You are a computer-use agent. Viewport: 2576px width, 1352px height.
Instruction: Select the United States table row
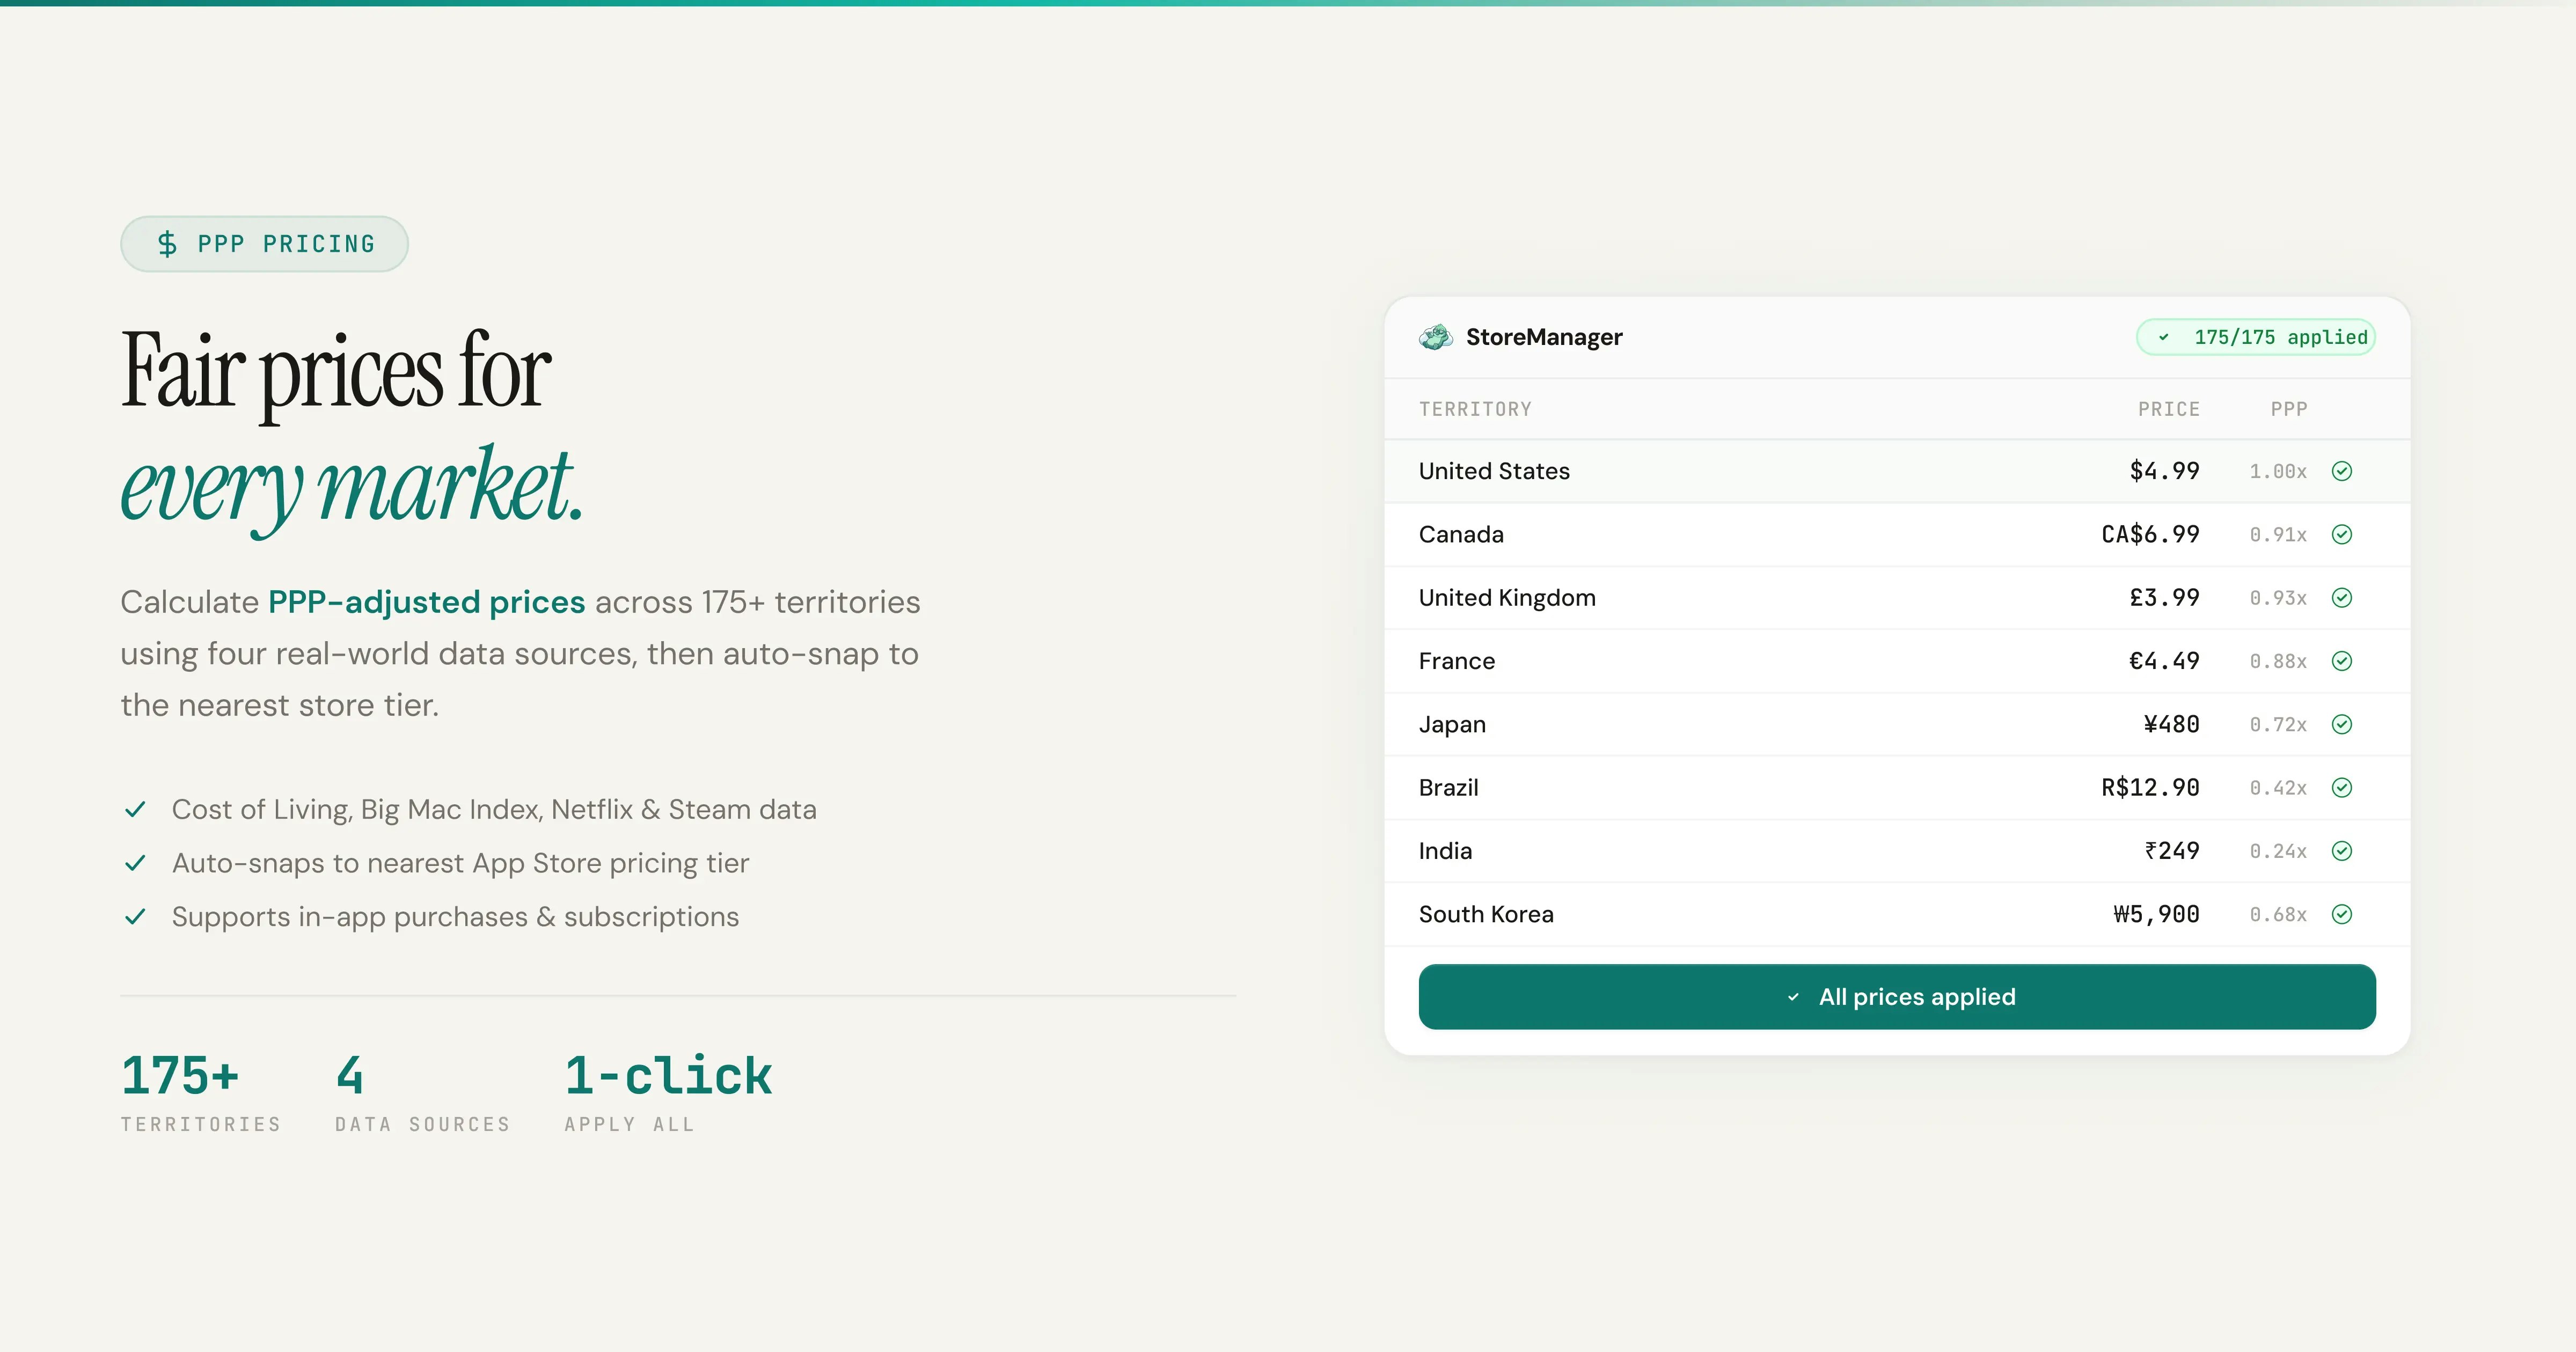click(x=1895, y=471)
